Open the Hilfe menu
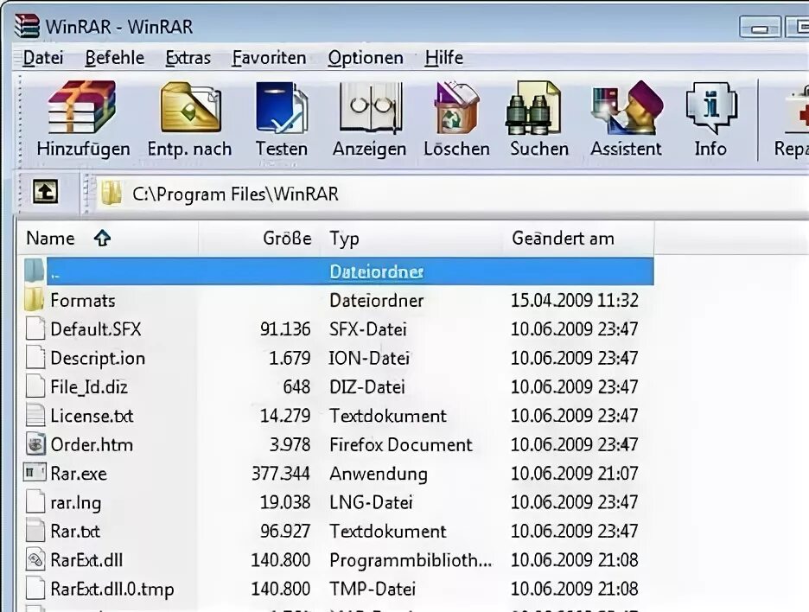The width and height of the screenshot is (809, 612). (443, 58)
